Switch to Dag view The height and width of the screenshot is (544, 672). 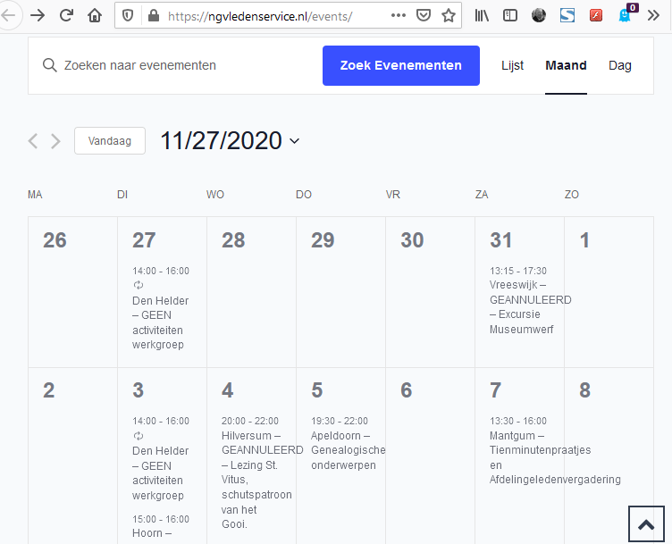(x=619, y=65)
